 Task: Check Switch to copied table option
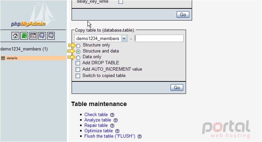(x=78, y=76)
